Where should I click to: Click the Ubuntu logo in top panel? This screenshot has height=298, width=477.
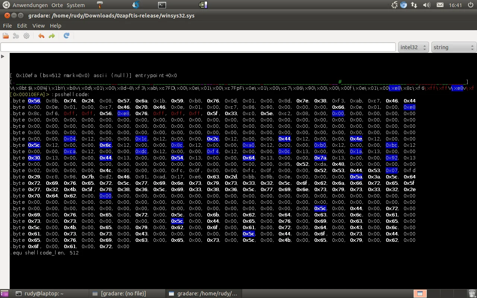6,5
